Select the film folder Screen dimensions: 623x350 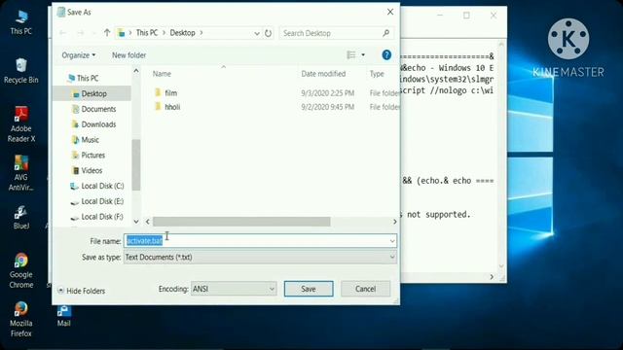171,93
